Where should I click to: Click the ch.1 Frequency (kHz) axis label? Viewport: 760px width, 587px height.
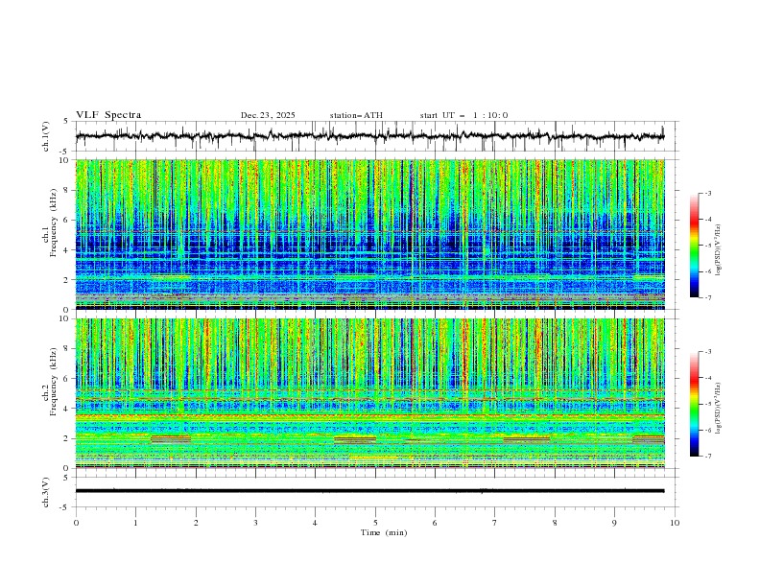click(x=50, y=223)
